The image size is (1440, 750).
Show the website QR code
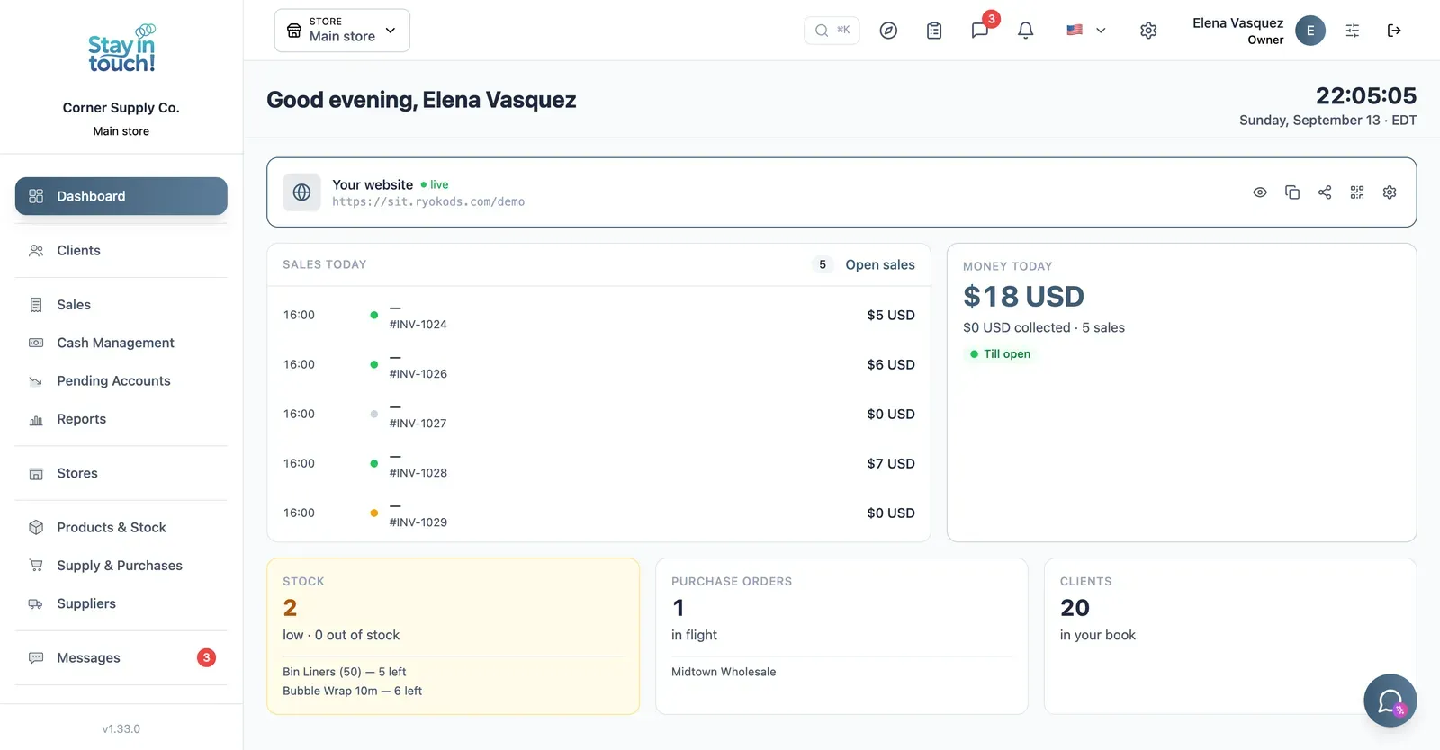pyautogui.click(x=1357, y=192)
